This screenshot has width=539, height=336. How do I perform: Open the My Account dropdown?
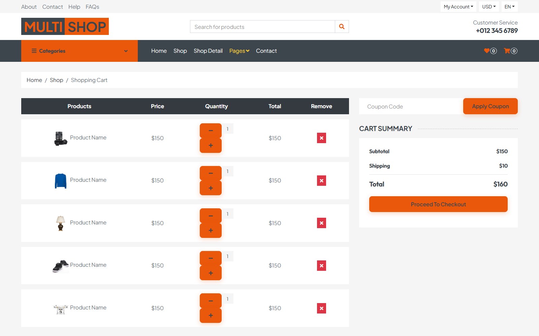pos(458,7)
